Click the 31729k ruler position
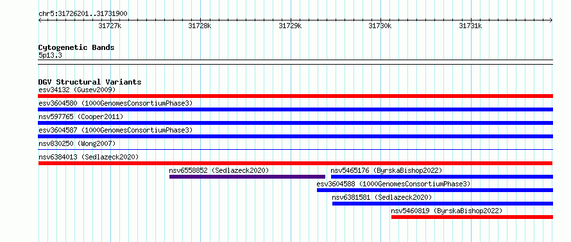 [x=290, y=26]
